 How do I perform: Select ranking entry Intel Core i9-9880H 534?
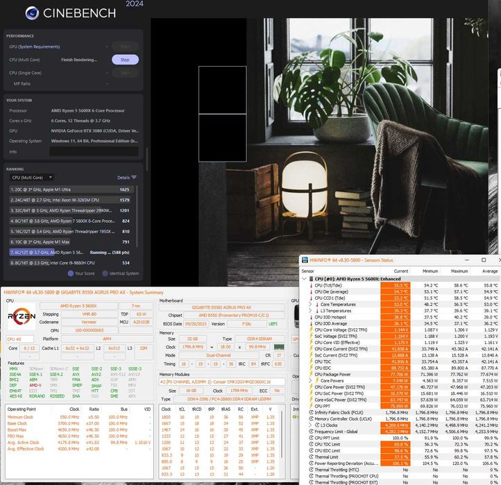pos(70,263)
